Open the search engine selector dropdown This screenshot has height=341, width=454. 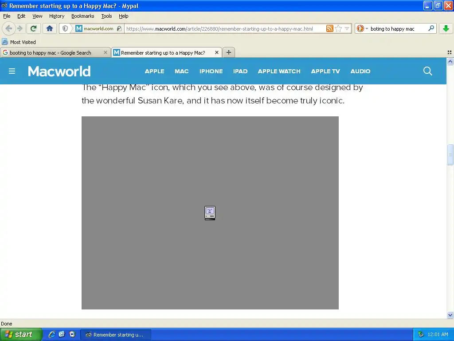point(362,28)
